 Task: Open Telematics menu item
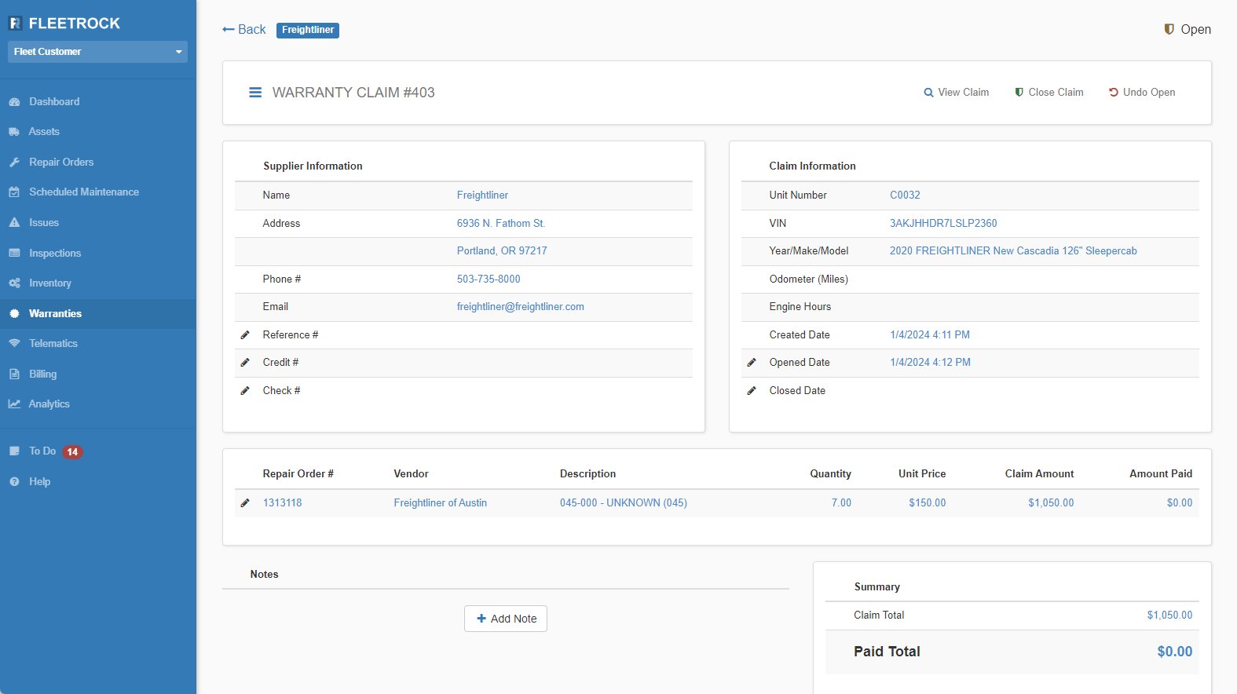[x=53, y=344]
